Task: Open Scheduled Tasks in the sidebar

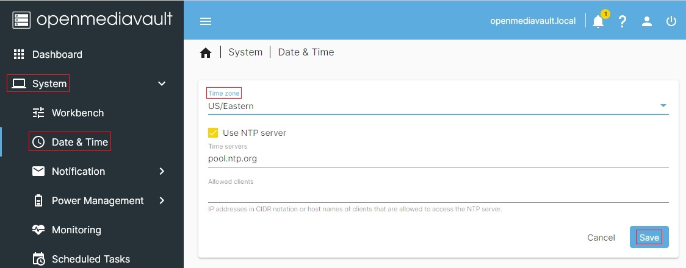Action: point(90,259)
